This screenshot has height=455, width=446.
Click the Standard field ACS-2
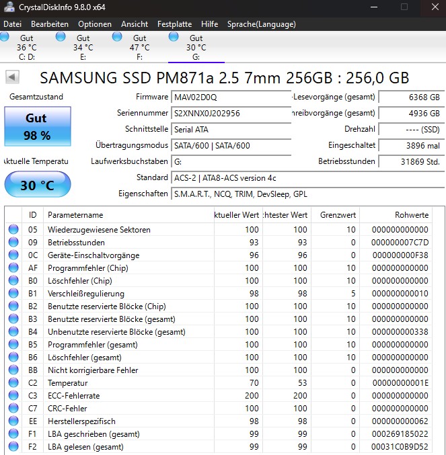(x=308, y=178)
